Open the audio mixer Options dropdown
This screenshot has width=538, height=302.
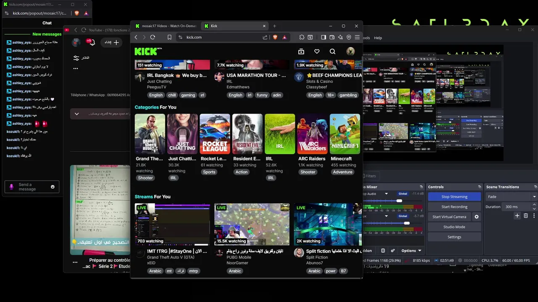pos(411,251)
